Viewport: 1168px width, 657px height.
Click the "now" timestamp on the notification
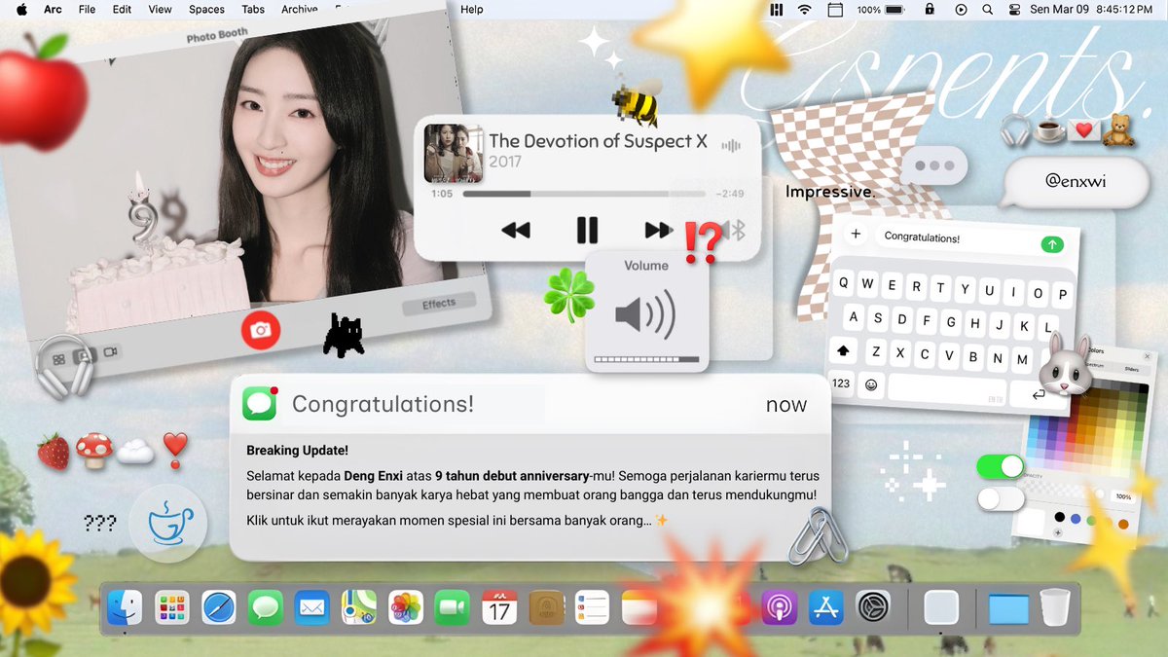tap(786, 405)
